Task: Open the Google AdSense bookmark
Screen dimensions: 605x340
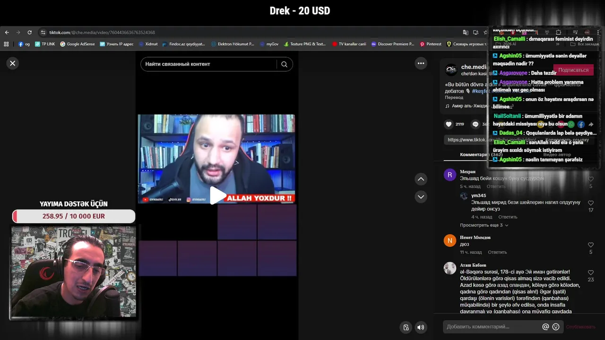Action: 77,44
